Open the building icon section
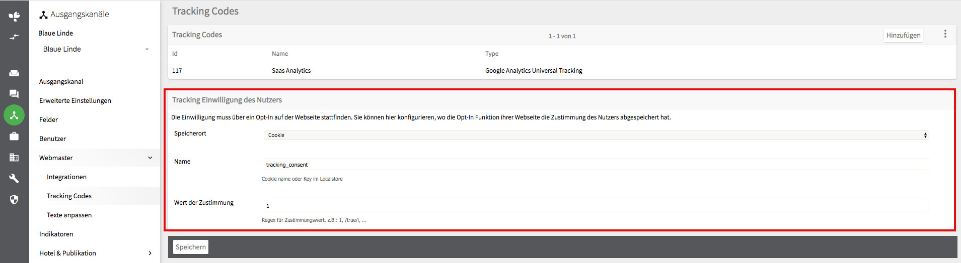The height and width of the screenshot is (263, 961). 14,157
